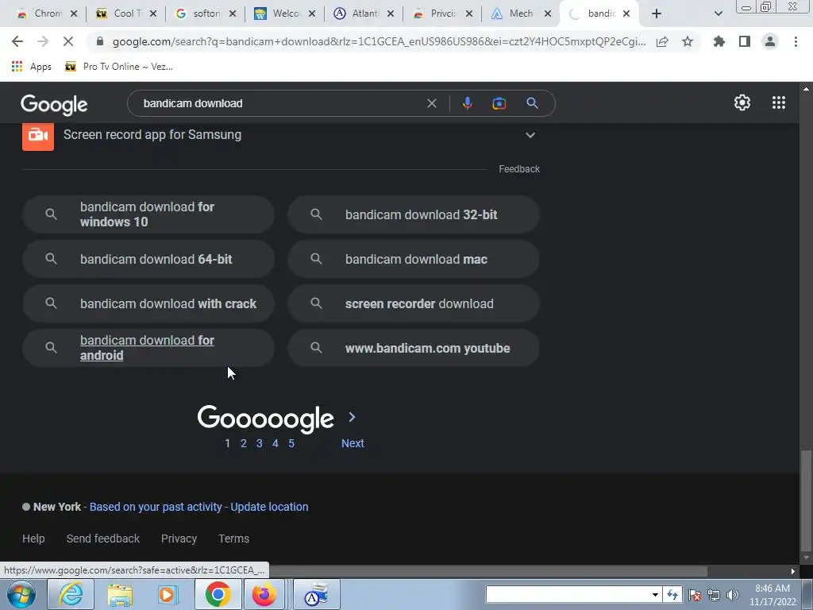Open the tab search dropdown arrow
This screenshot has height=610, width=813.
click(718, 14)
